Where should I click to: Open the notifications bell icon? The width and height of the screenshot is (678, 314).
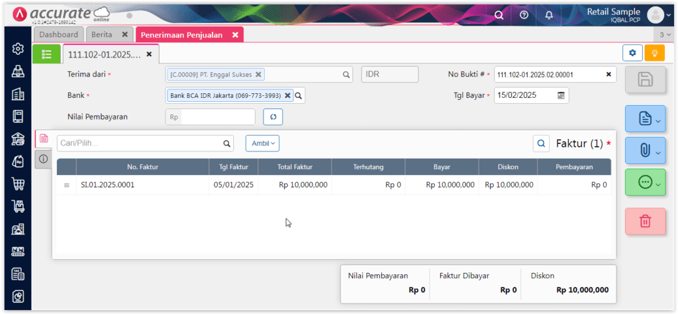[x=549, y=15]
